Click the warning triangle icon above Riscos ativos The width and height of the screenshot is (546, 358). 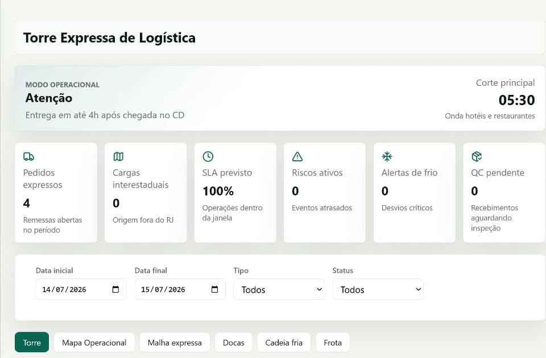[297, 157]
